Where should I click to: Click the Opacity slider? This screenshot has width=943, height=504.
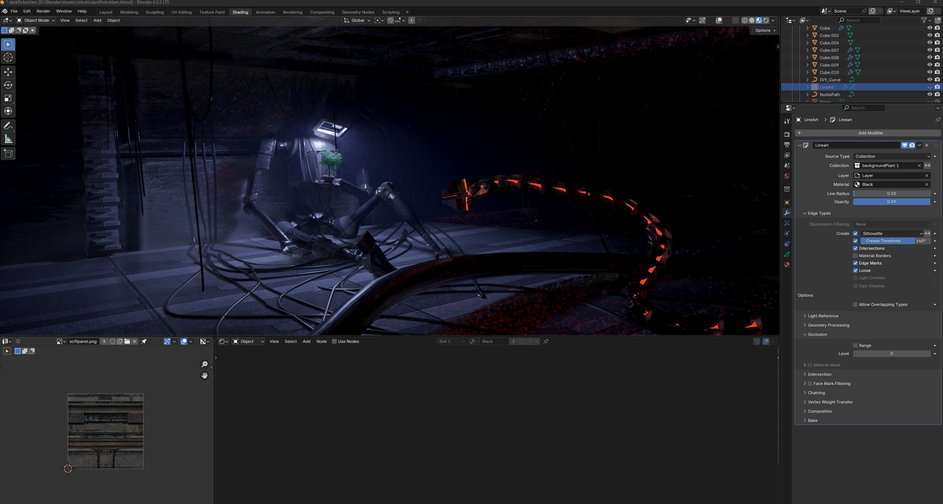891,202
